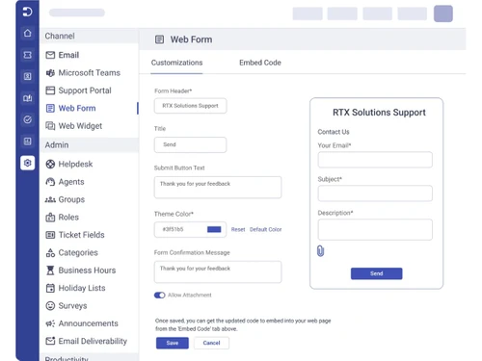Open Ticket Fields admin page
Image resolution: width=482 pixels, height=361 pixels.
(81, 235)
